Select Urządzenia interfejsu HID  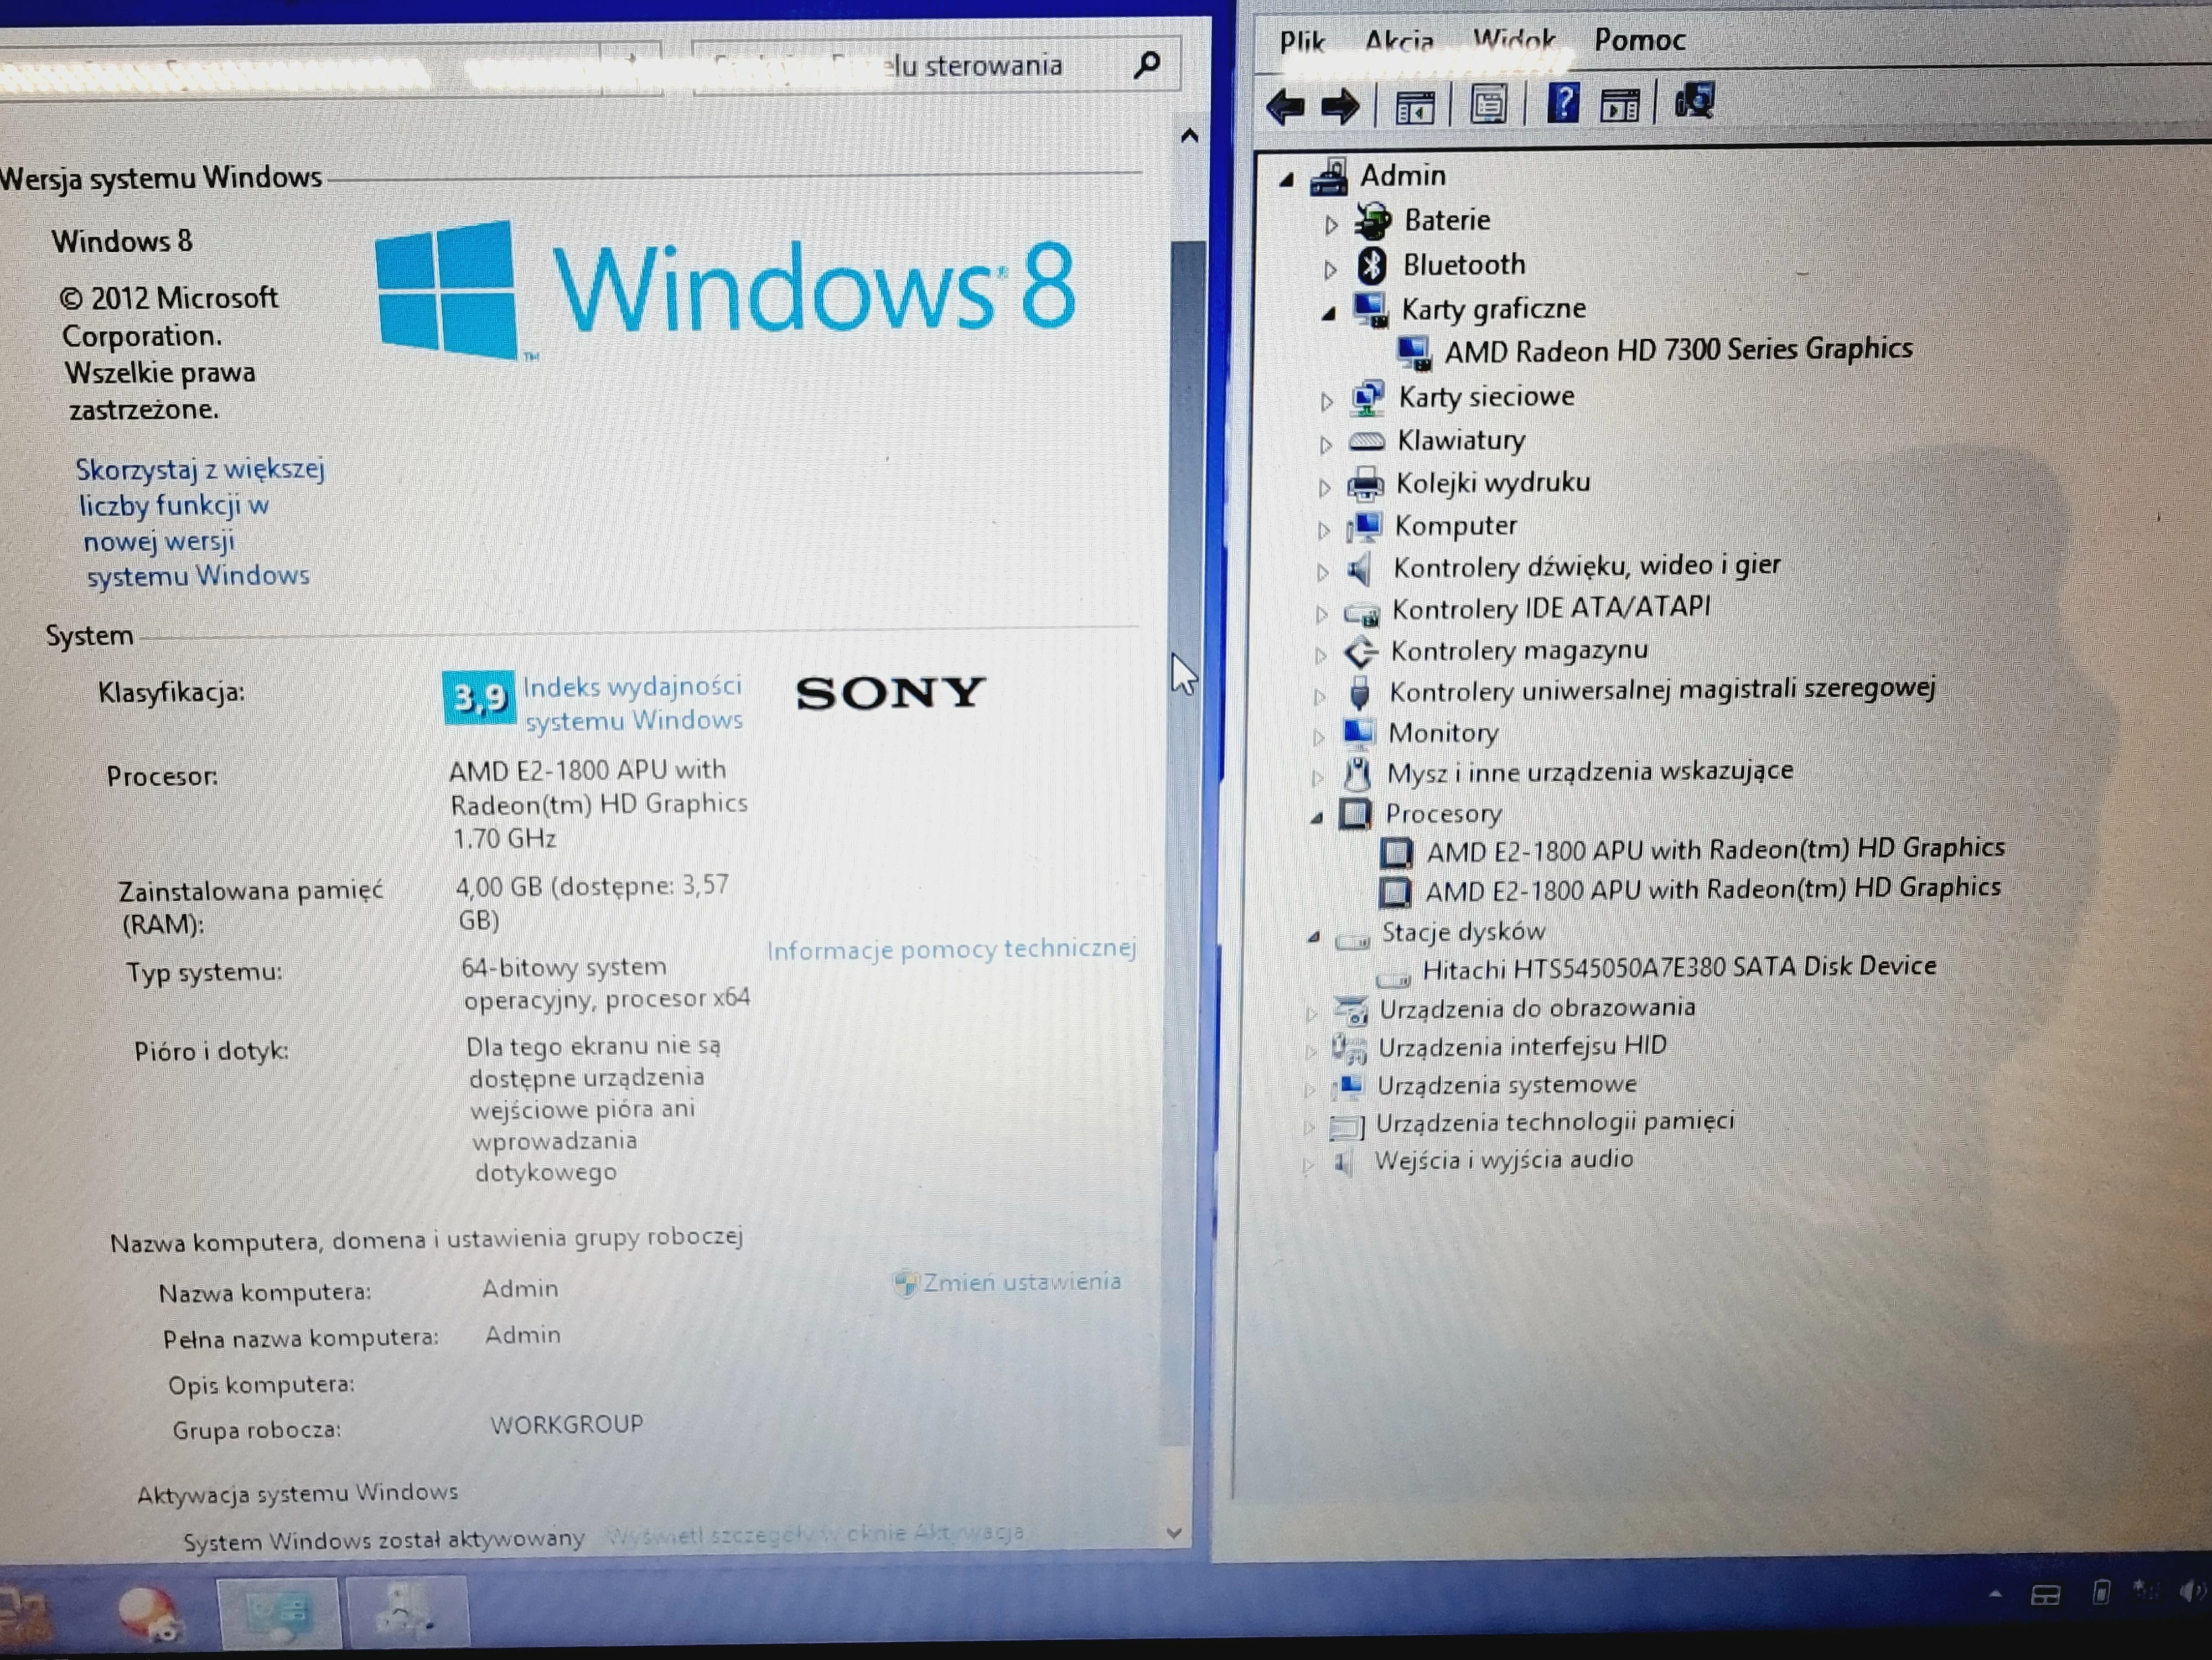click(x=1522, y=1047)
